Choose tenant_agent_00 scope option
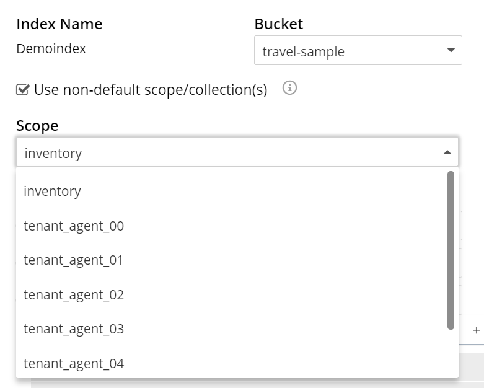Image resolution: width=484 pixels, height=388 pixels. coord(237,226)
